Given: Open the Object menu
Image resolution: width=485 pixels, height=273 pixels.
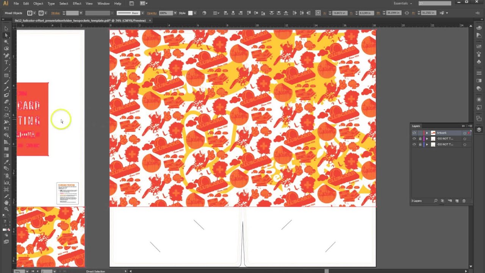Looking at the screenshot, I should tap(38, 3).
